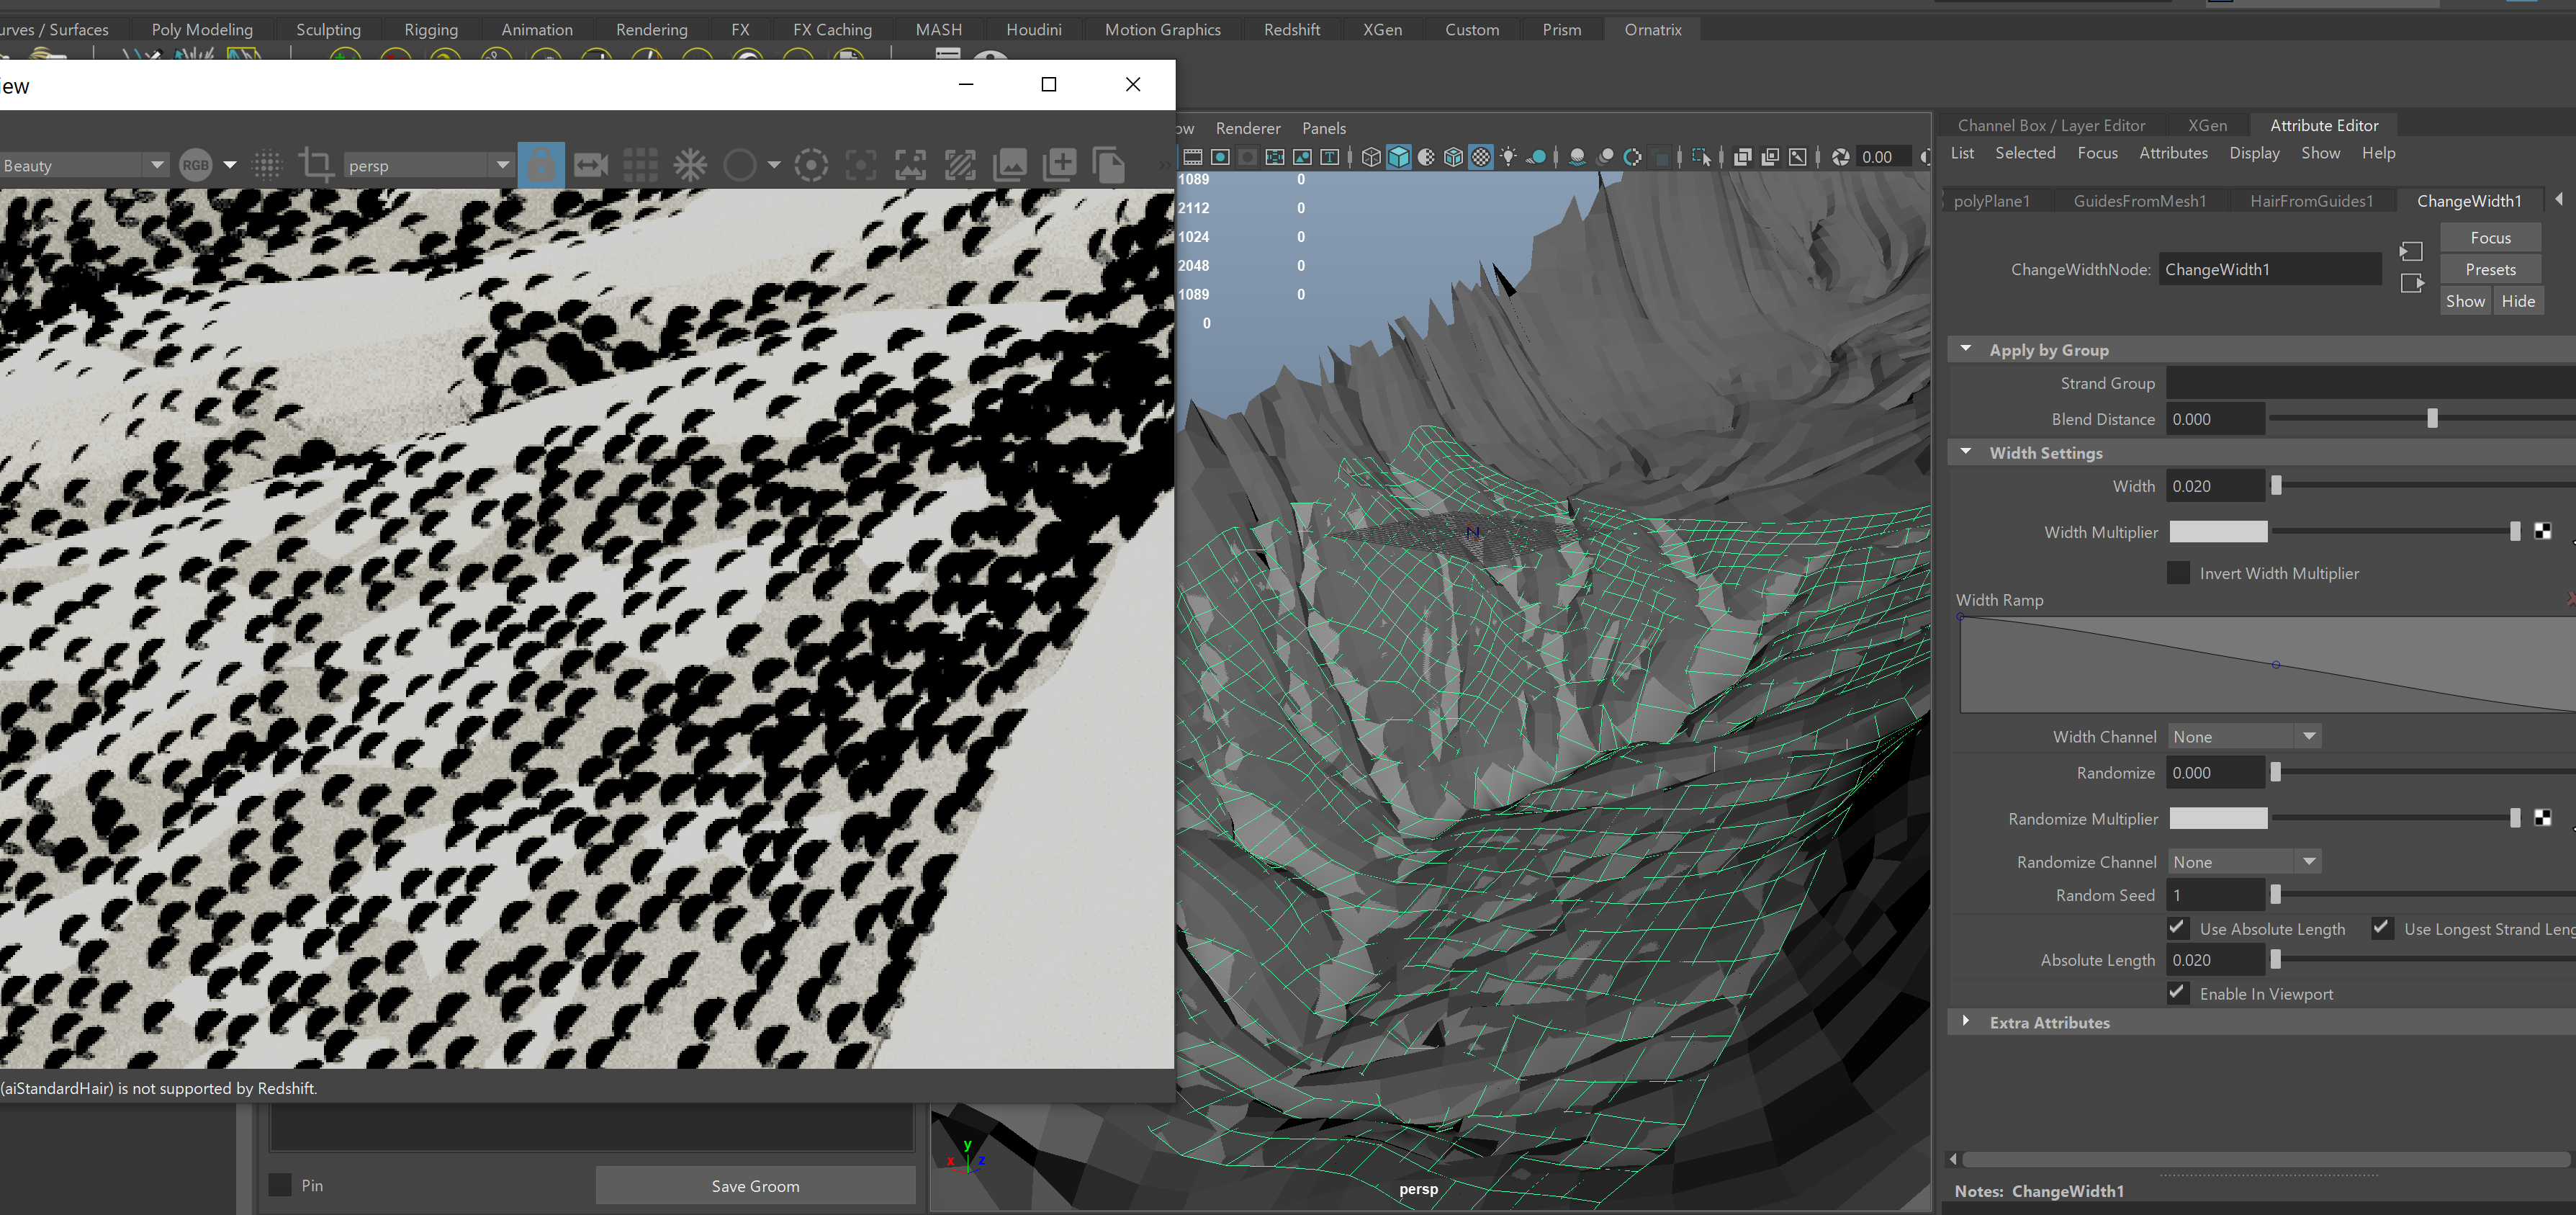Toggle textured display checker icon
2576x1215 pixels.
[x=1481, y=157]
